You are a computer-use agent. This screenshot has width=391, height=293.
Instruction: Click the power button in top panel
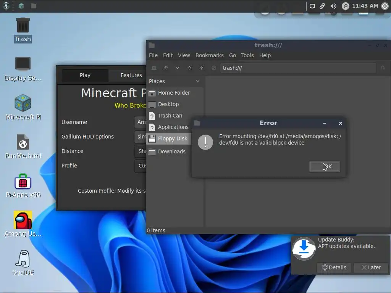click(385, 6)
